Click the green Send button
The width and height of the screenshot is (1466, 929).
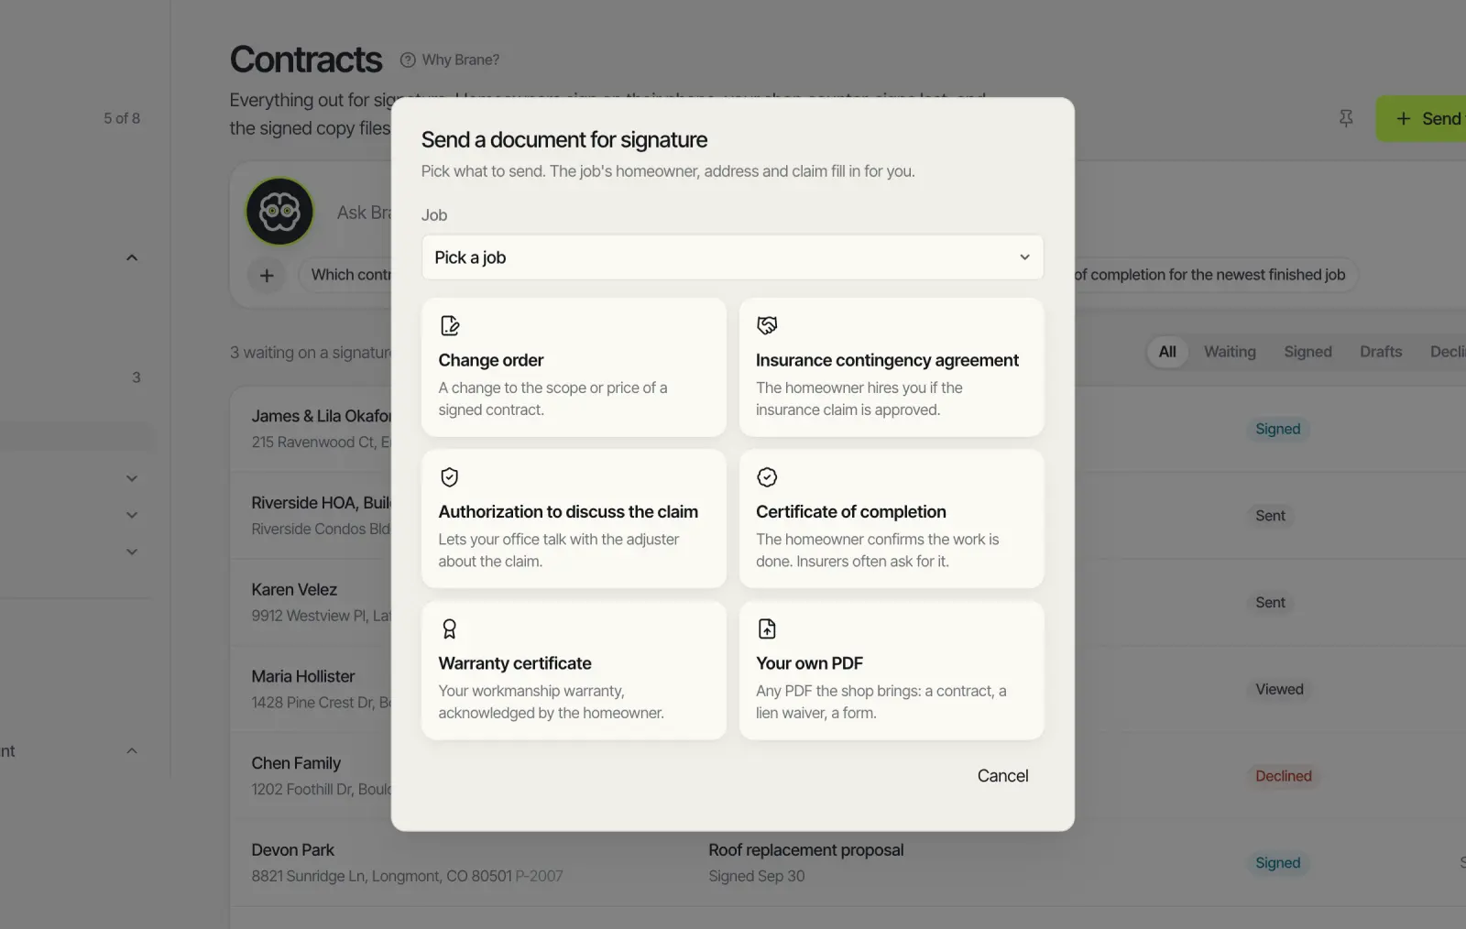pyautogui.click(x=1422, y=118)
